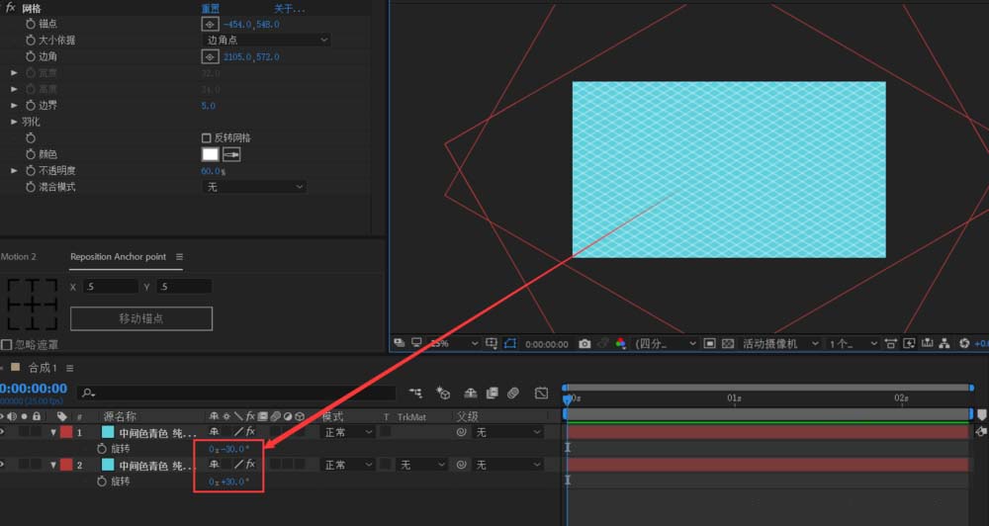Open the parent 父级 dropdown for layer 1
This screenshot has width=989, height=526.
click(508, 432)
